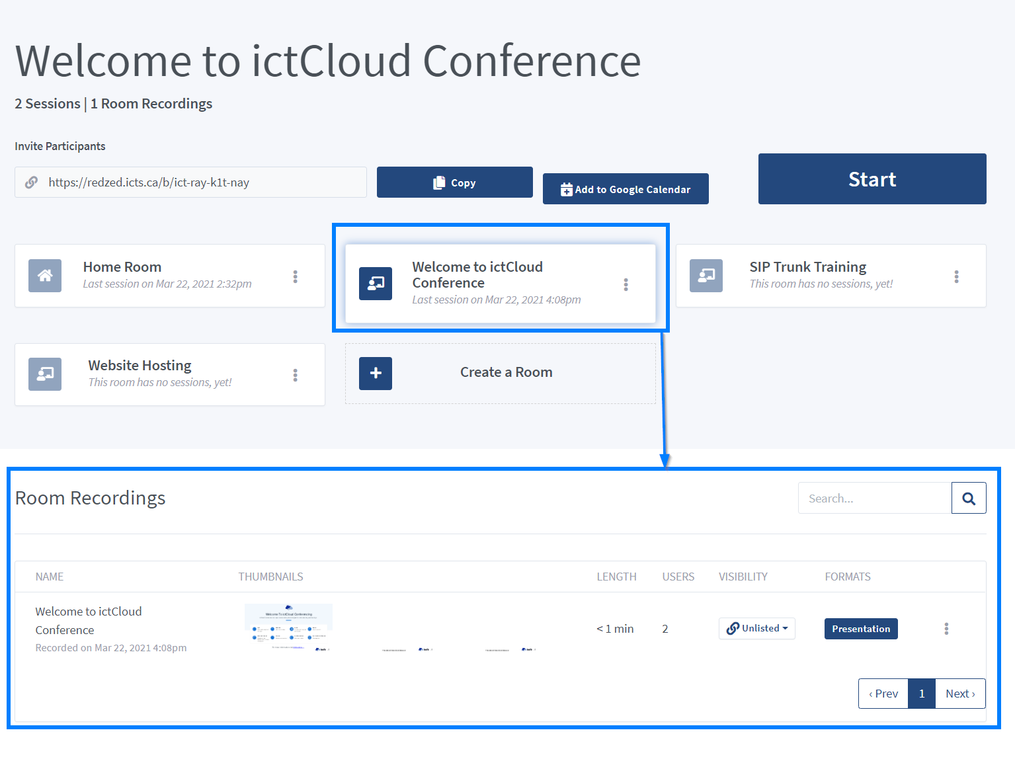Open Website Hosting options dots
This screenshot has height=763, width=1015.
tap(296, 375)
